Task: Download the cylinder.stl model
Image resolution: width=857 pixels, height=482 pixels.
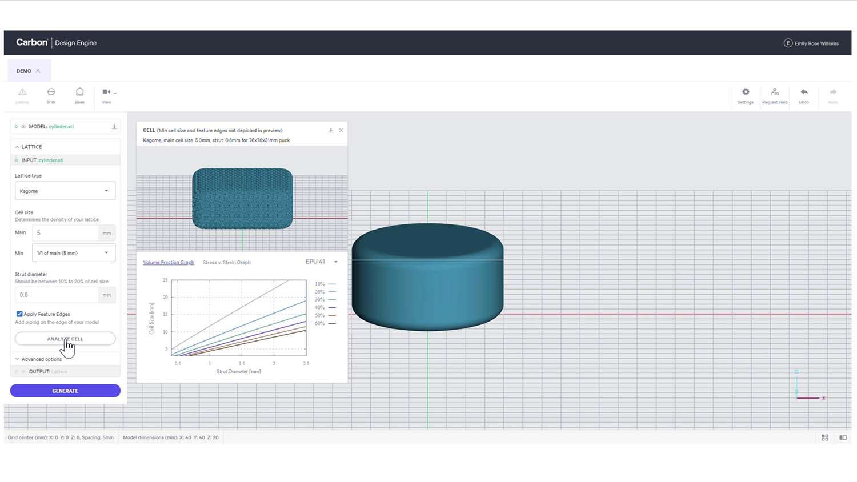Action: click(114, 127)
